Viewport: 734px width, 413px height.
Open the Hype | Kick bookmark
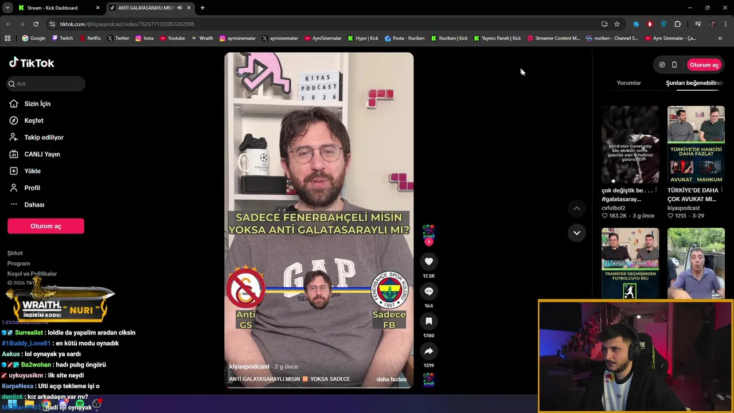[363, 38]
